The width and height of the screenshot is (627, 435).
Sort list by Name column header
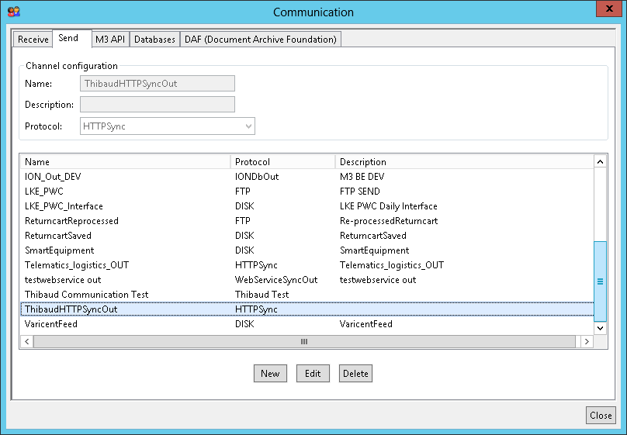pos(126,162)
